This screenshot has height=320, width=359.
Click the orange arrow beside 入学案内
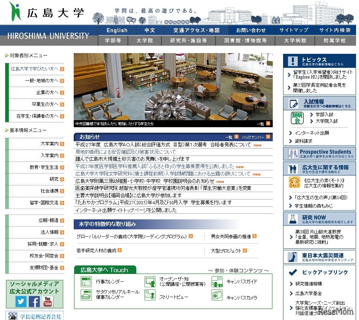(62, 156)
